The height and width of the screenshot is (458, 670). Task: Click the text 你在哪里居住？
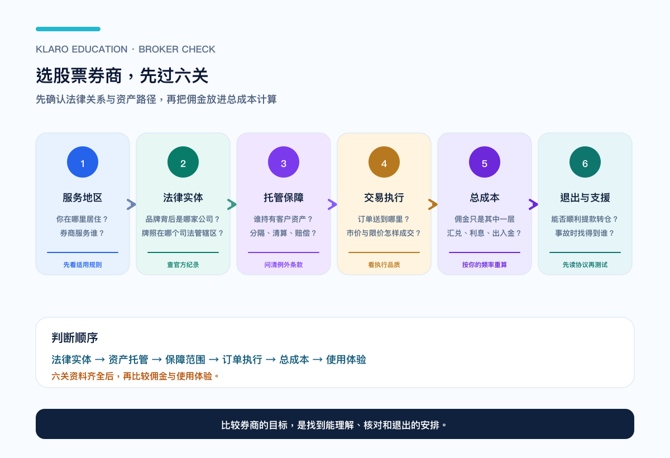83,220
